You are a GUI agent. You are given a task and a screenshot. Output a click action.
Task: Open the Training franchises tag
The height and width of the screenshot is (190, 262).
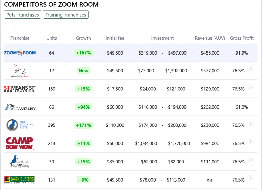[66, 15]
